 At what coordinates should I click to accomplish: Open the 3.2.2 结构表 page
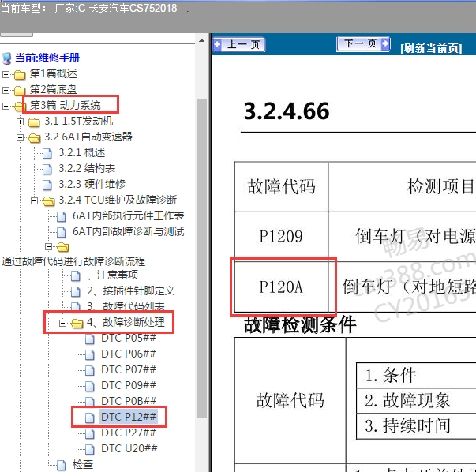tap(87, 168)
